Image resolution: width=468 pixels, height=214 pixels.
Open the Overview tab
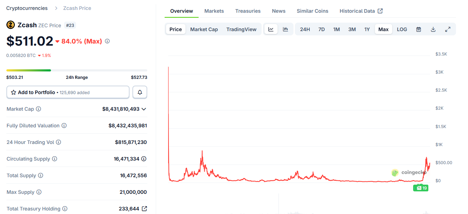tap(182, 11)
